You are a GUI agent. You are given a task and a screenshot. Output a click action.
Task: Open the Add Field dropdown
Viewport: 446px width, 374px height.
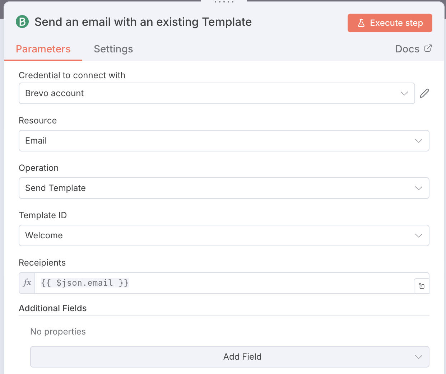pyautogui.click(x=229, y=357)
